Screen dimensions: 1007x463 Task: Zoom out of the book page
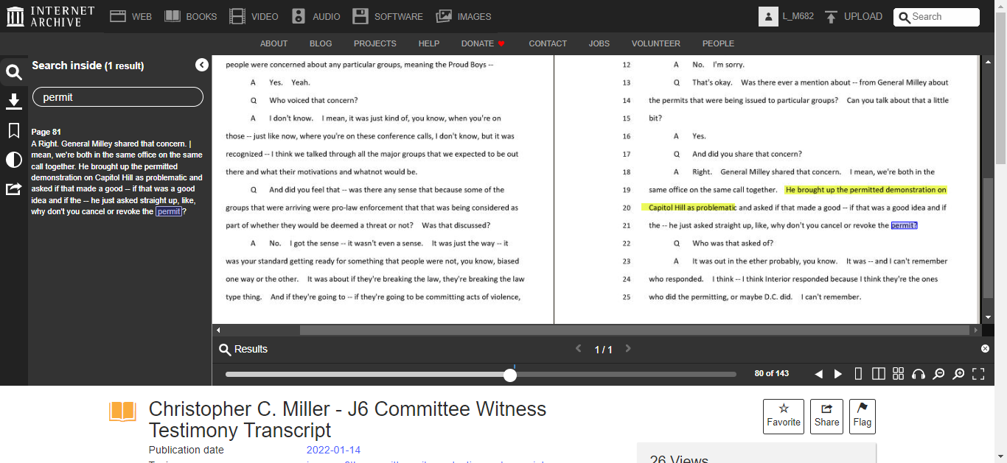pos(938,374)
